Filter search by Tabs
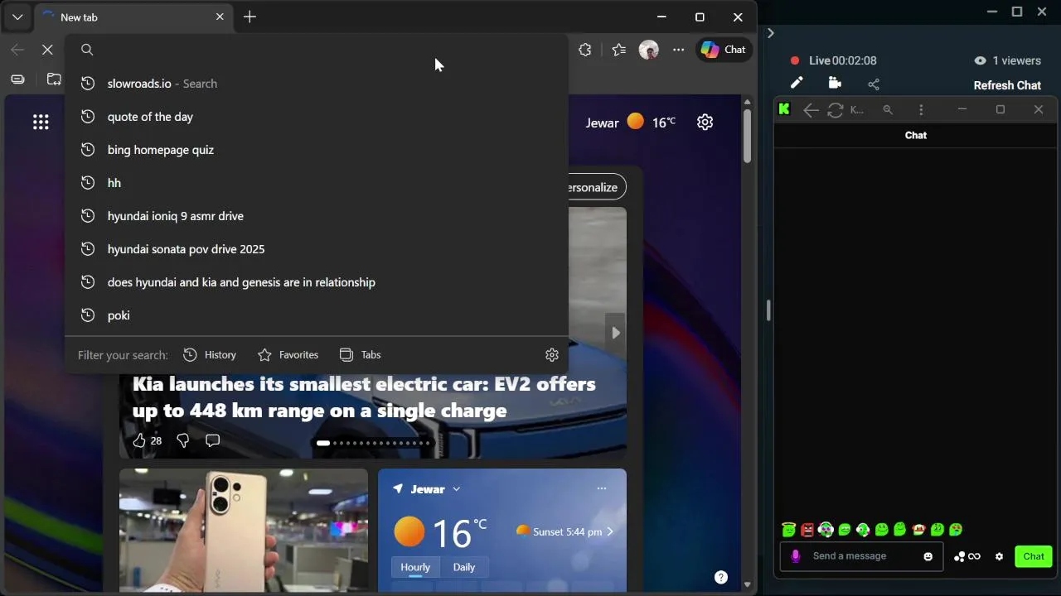 point(361,354)
